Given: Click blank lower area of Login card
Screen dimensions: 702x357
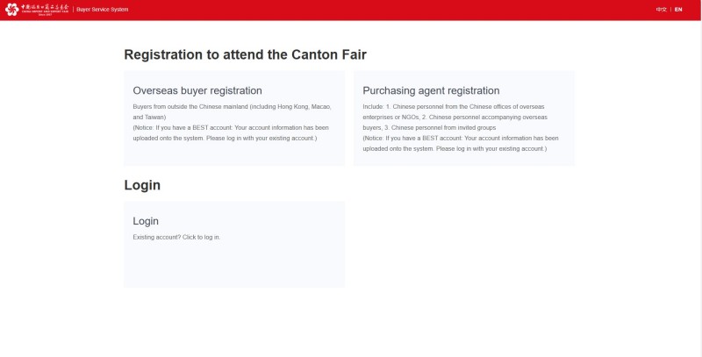Looking at the screenshot, I should (x=234, y=266).
